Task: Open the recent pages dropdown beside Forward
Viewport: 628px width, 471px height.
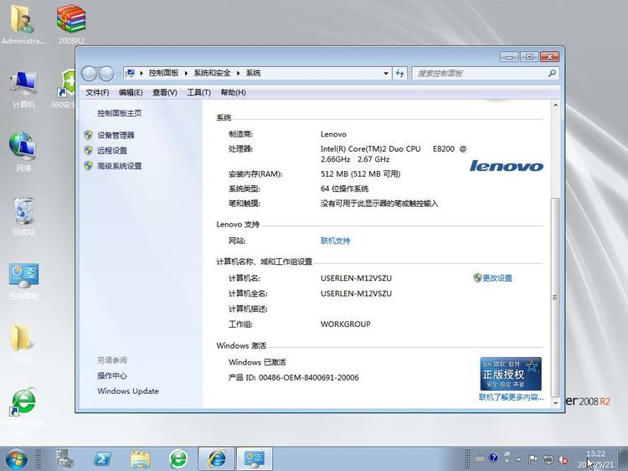Action: tap(119, 74)
